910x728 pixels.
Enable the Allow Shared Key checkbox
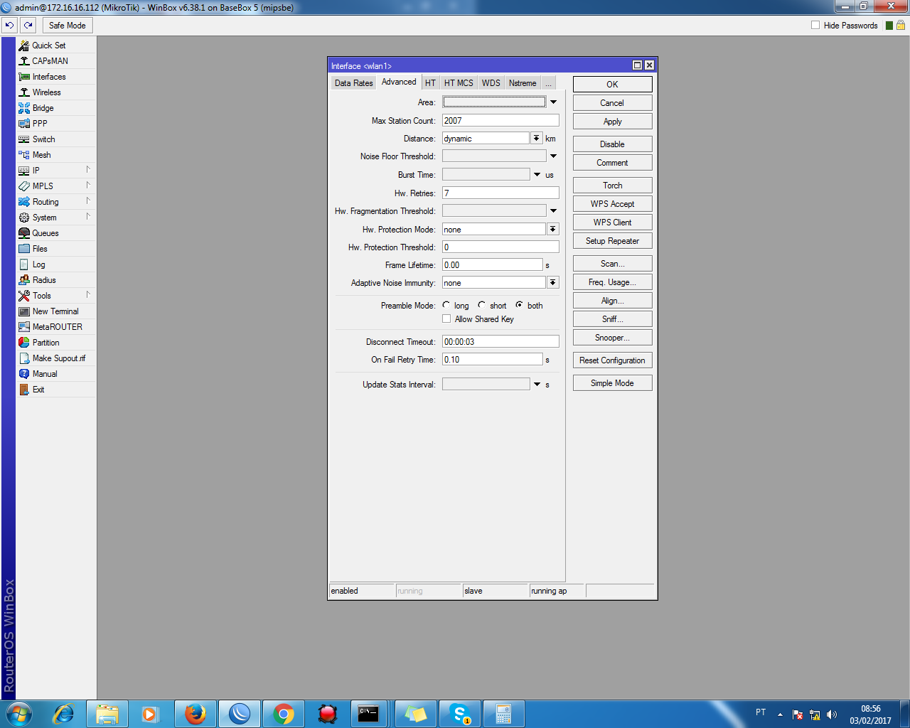click(x=446, y=318)
